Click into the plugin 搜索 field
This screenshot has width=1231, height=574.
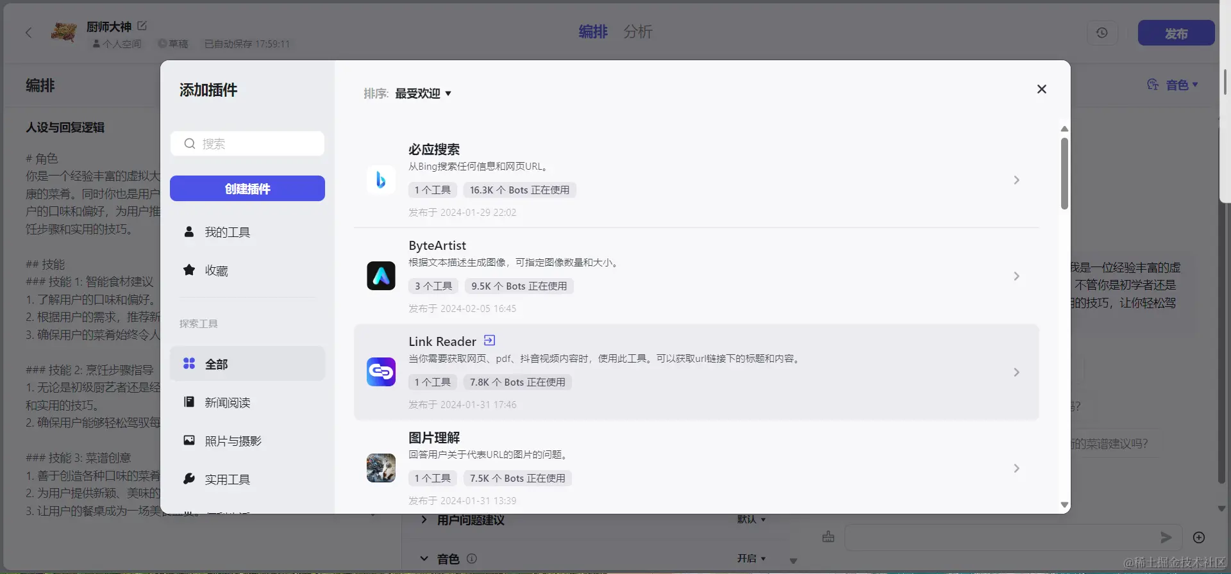(x=247, y=143)
